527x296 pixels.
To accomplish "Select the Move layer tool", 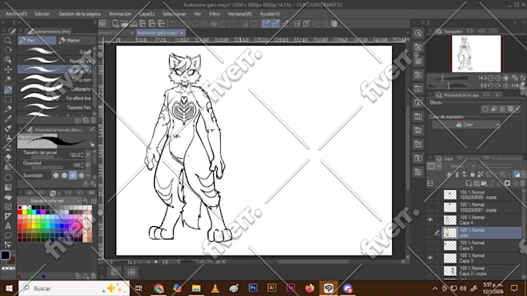I will (8, 70).
